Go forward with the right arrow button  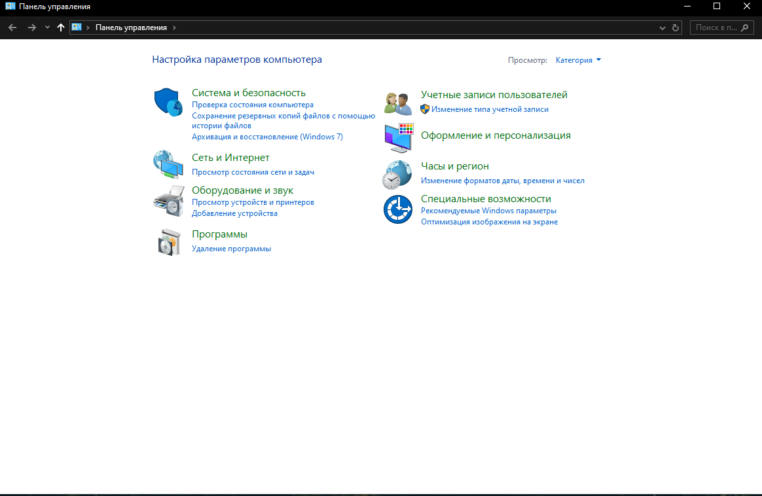click(x=31, y=27)
